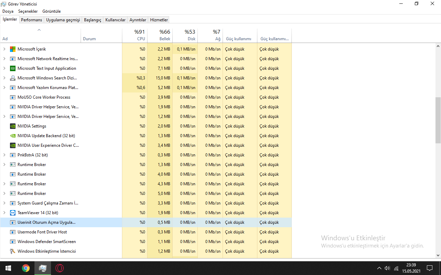Show hidden system tray icons
Viewport: 441px width, 275px height.
coord(379,268)
